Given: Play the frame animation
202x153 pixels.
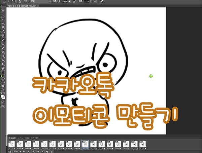Looking at the screenshot, I should click(33, 152).
